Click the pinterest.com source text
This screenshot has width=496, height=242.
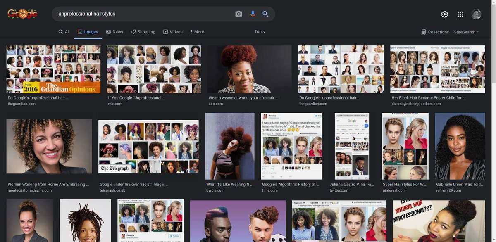click(394, 190)
